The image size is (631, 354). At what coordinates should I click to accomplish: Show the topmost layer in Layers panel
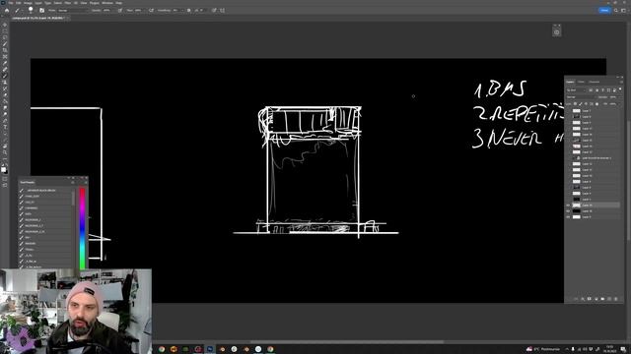pyautogui.click(x=568, y=111)
